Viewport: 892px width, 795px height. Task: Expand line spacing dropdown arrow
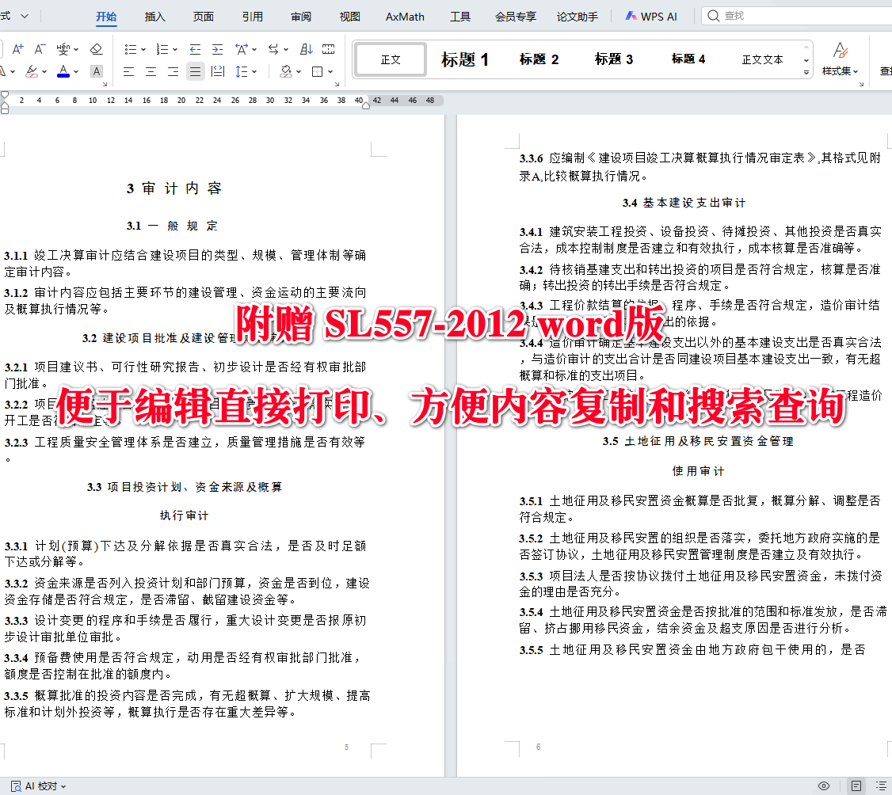(x=254, y=72)
